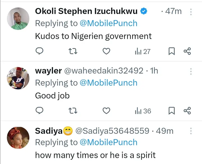Retweet wayler's Good job tweet
The image size is (202, 164).
[x=73, y=111]
